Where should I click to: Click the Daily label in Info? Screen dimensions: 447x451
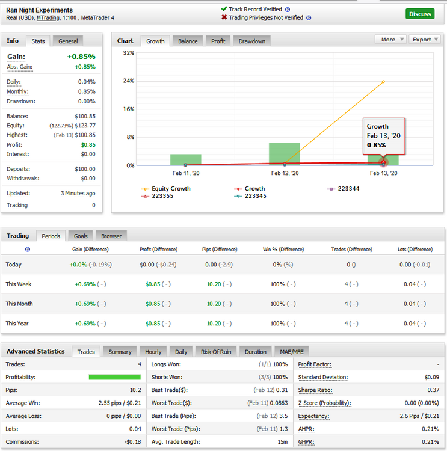(x=14, y=82)
